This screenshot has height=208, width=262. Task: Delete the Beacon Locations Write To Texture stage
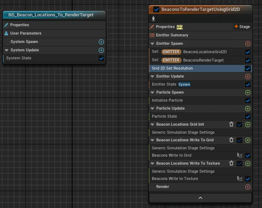pos(231,163)
